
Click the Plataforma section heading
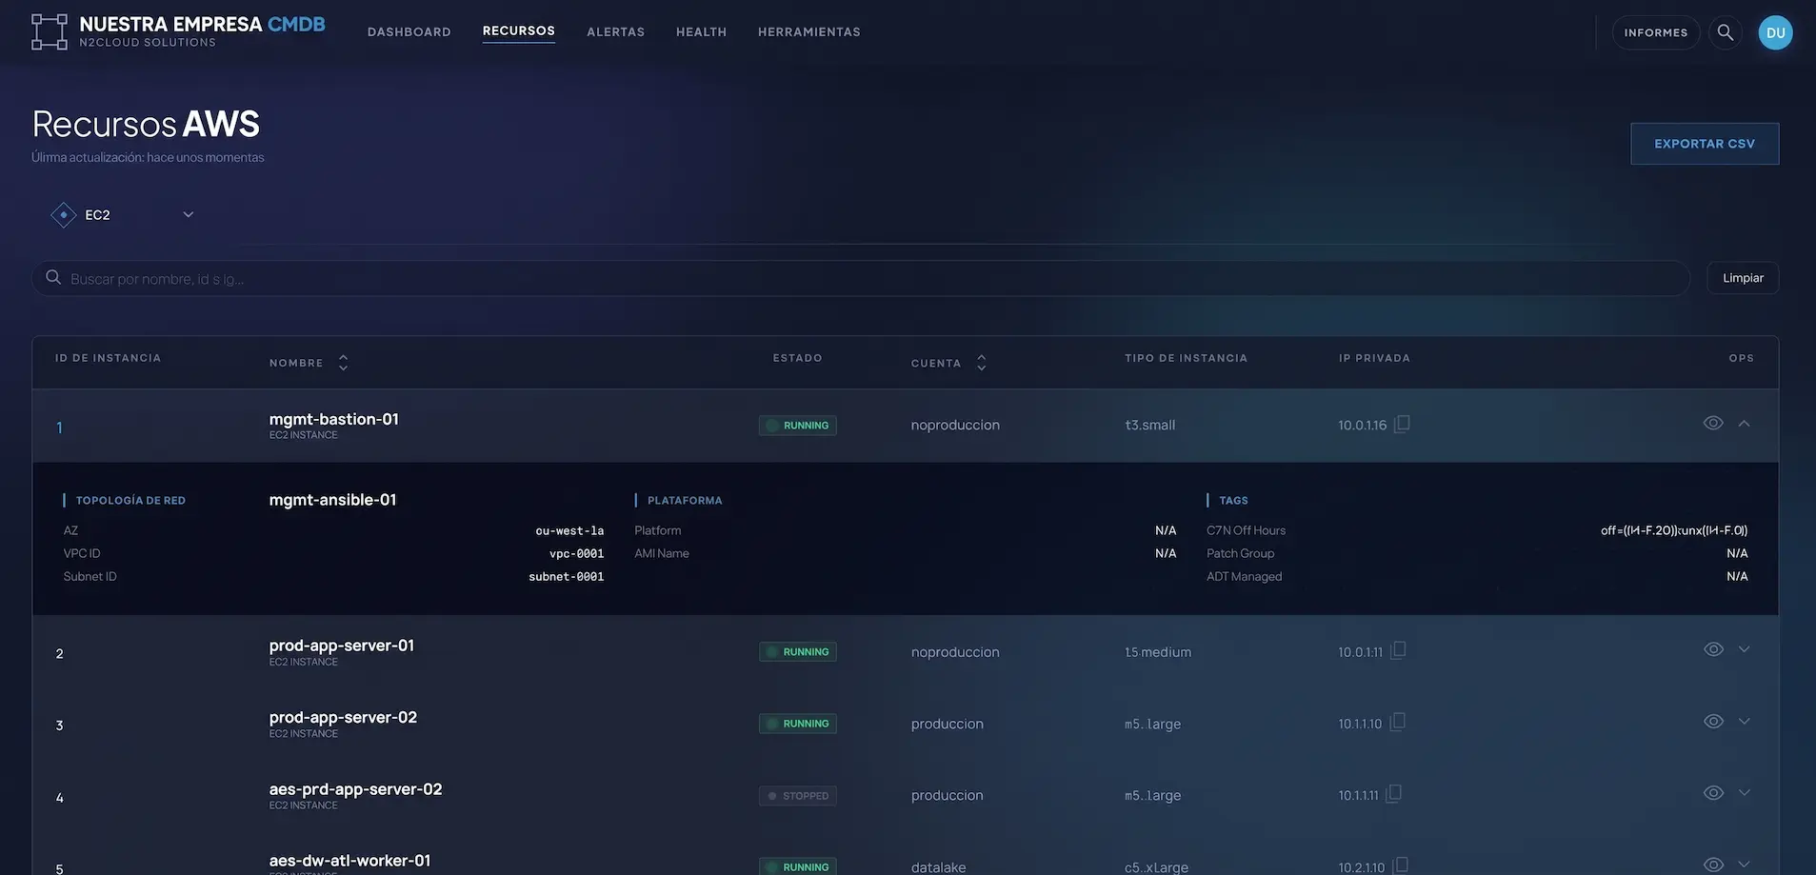click(x=685, y=501)
